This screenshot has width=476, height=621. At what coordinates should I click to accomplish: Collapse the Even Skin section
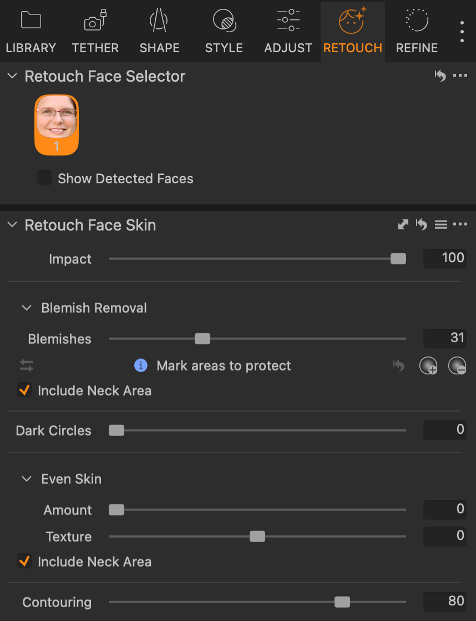26,478
